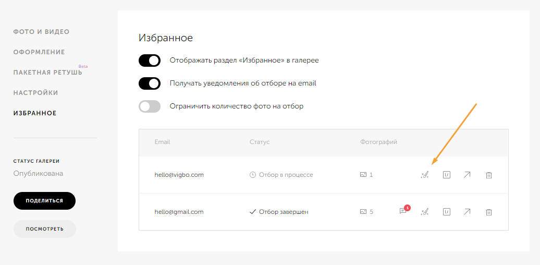
Task: Click Lightroom icon for hello@vigbo.com row
Action: (446, 175)
